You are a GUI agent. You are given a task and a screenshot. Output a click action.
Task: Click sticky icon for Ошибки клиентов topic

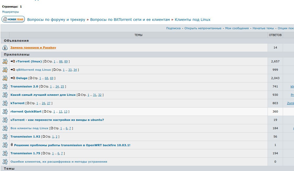pos(5,162)
